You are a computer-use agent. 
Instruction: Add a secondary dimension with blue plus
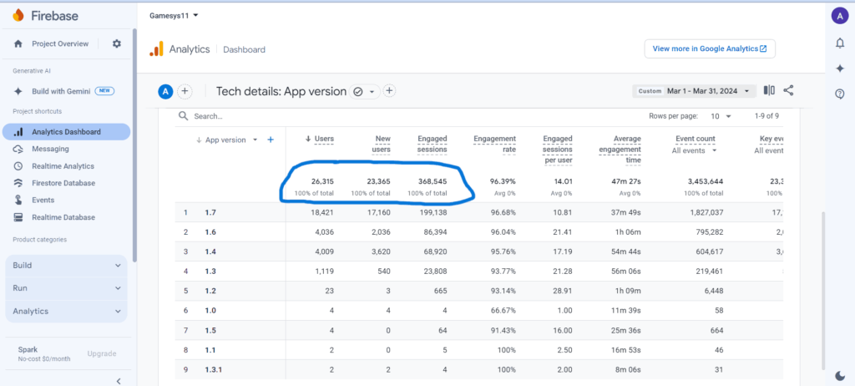tap(271, 140)
